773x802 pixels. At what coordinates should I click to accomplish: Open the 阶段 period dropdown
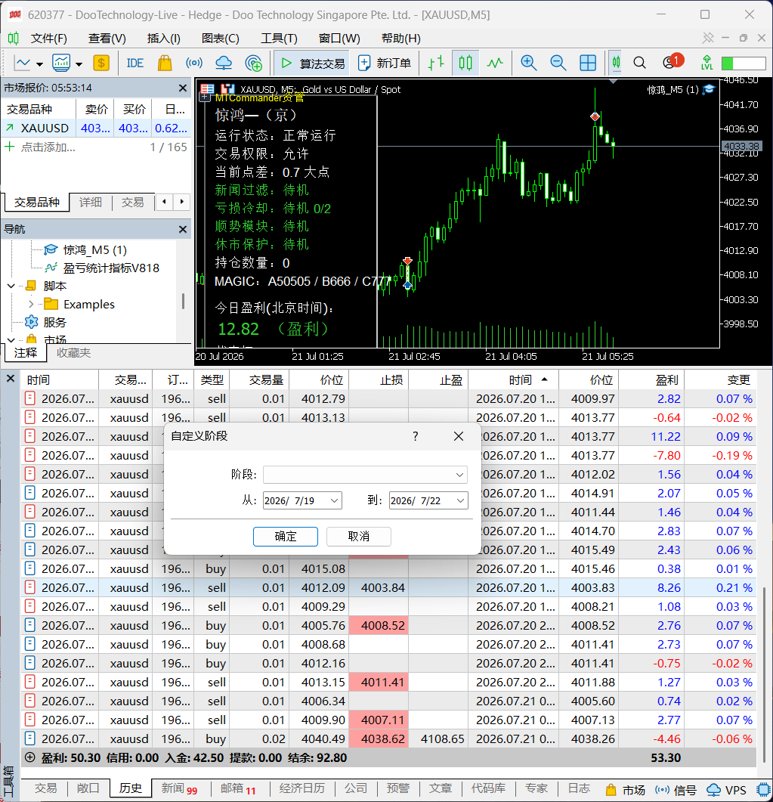pos(459,475)
